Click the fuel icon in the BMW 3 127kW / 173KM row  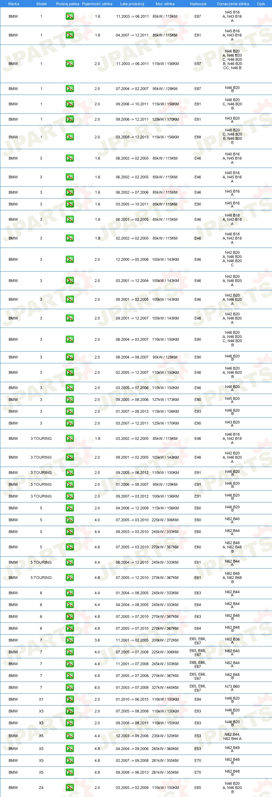point(70,399)
